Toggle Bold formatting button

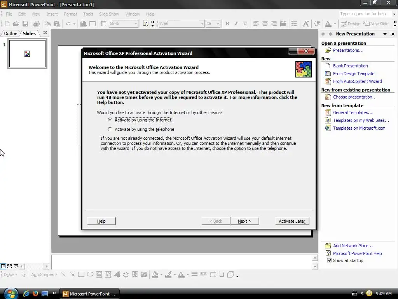tap(227, 24)
